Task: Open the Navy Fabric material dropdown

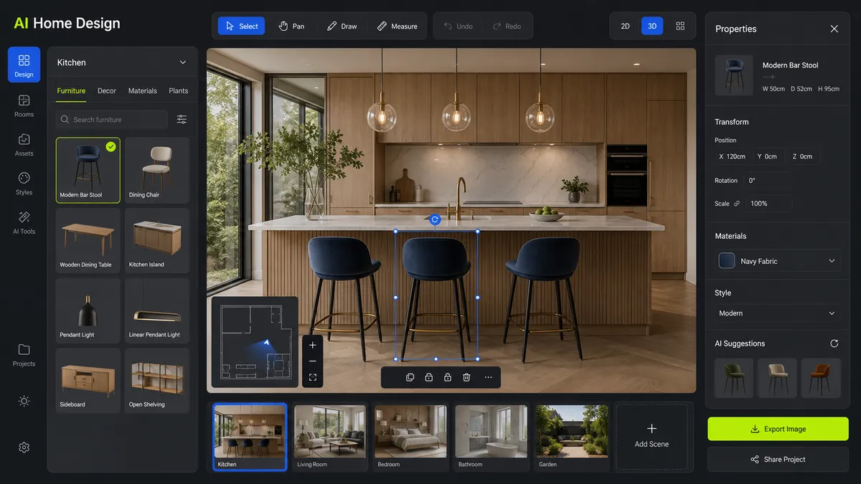Action: [778, 261]
